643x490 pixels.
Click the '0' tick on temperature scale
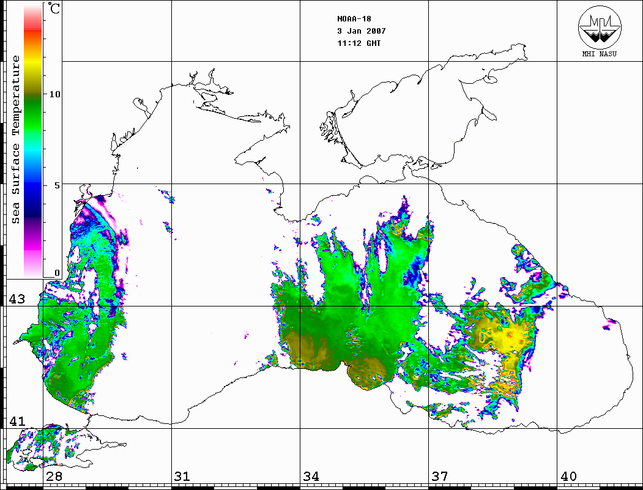coord(57,273)
